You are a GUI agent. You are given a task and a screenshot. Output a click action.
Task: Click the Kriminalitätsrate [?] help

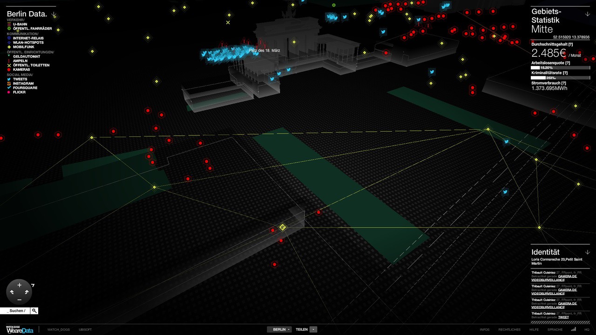(x=565, y=73)
